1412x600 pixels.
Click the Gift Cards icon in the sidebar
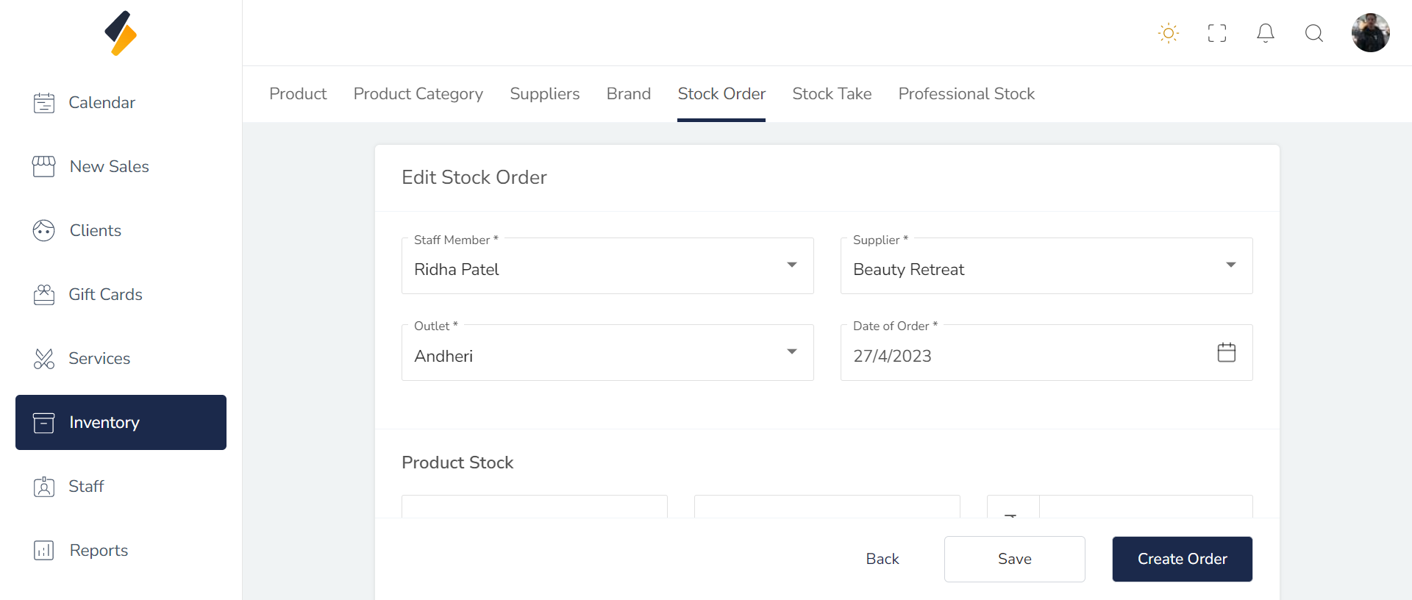pos(44,295)
